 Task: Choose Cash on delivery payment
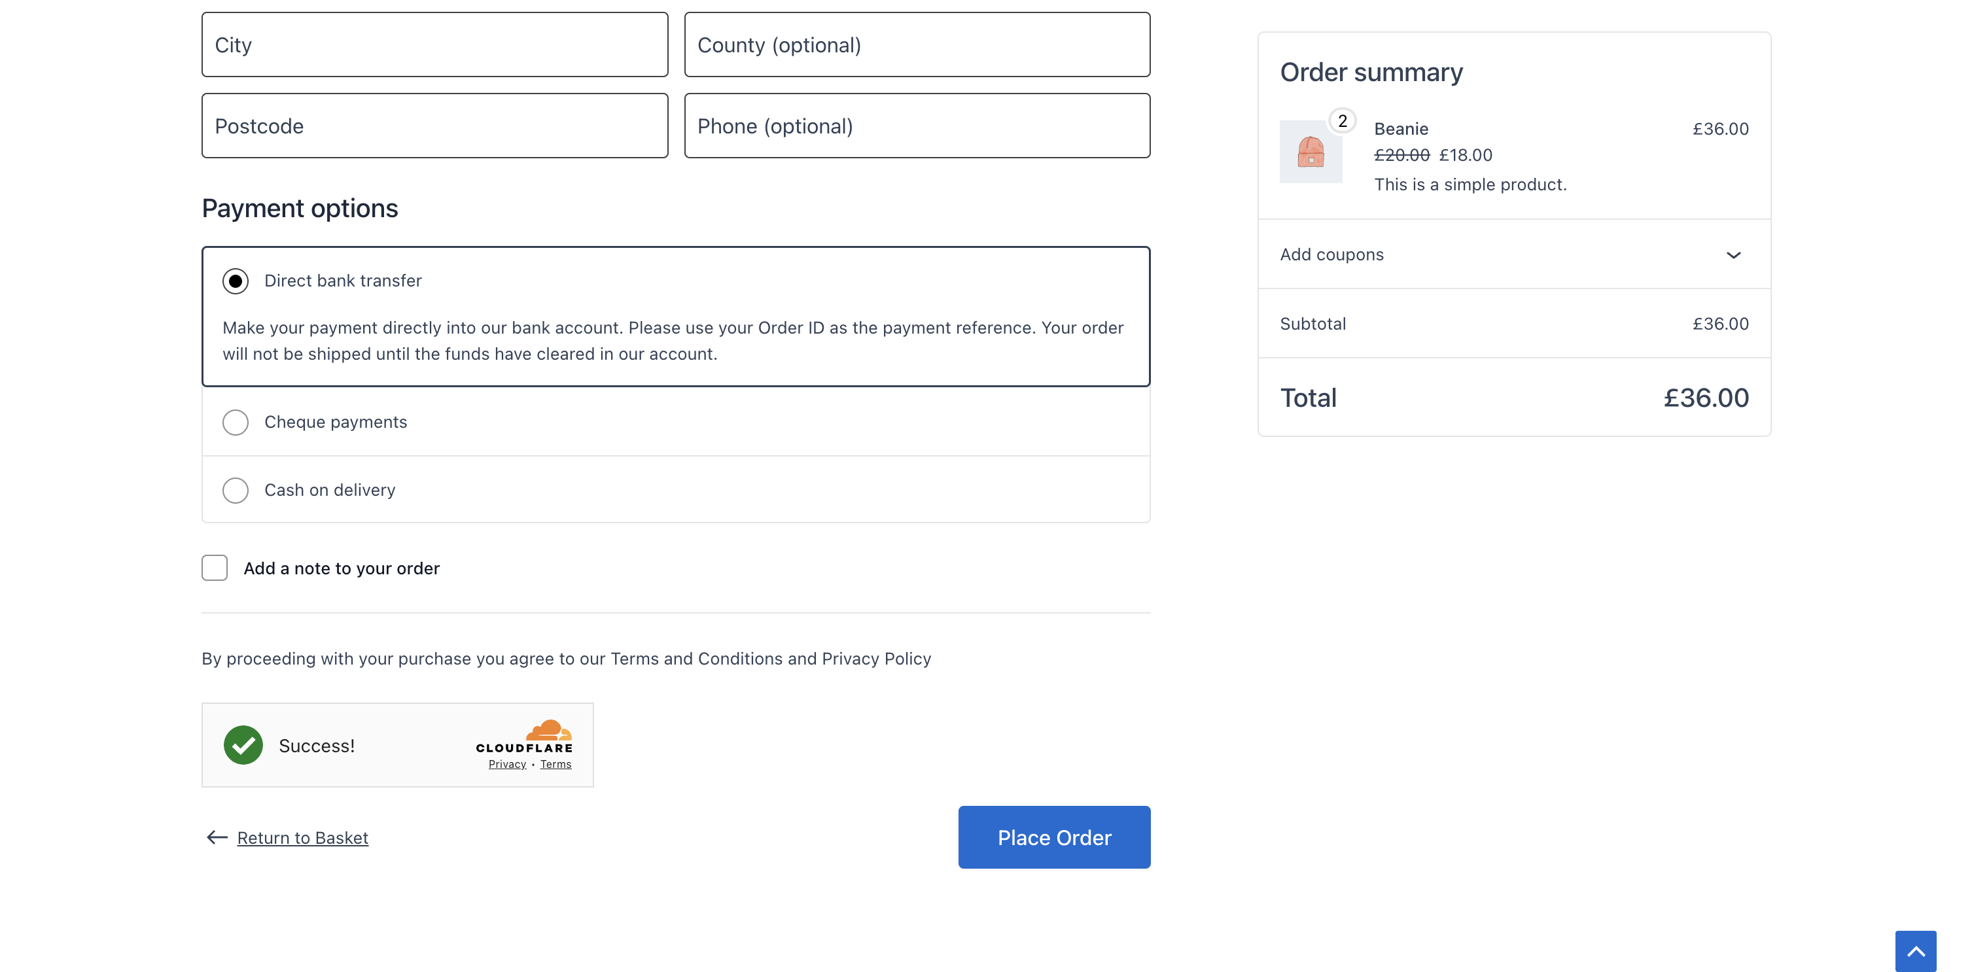click(x=235, y=490)
